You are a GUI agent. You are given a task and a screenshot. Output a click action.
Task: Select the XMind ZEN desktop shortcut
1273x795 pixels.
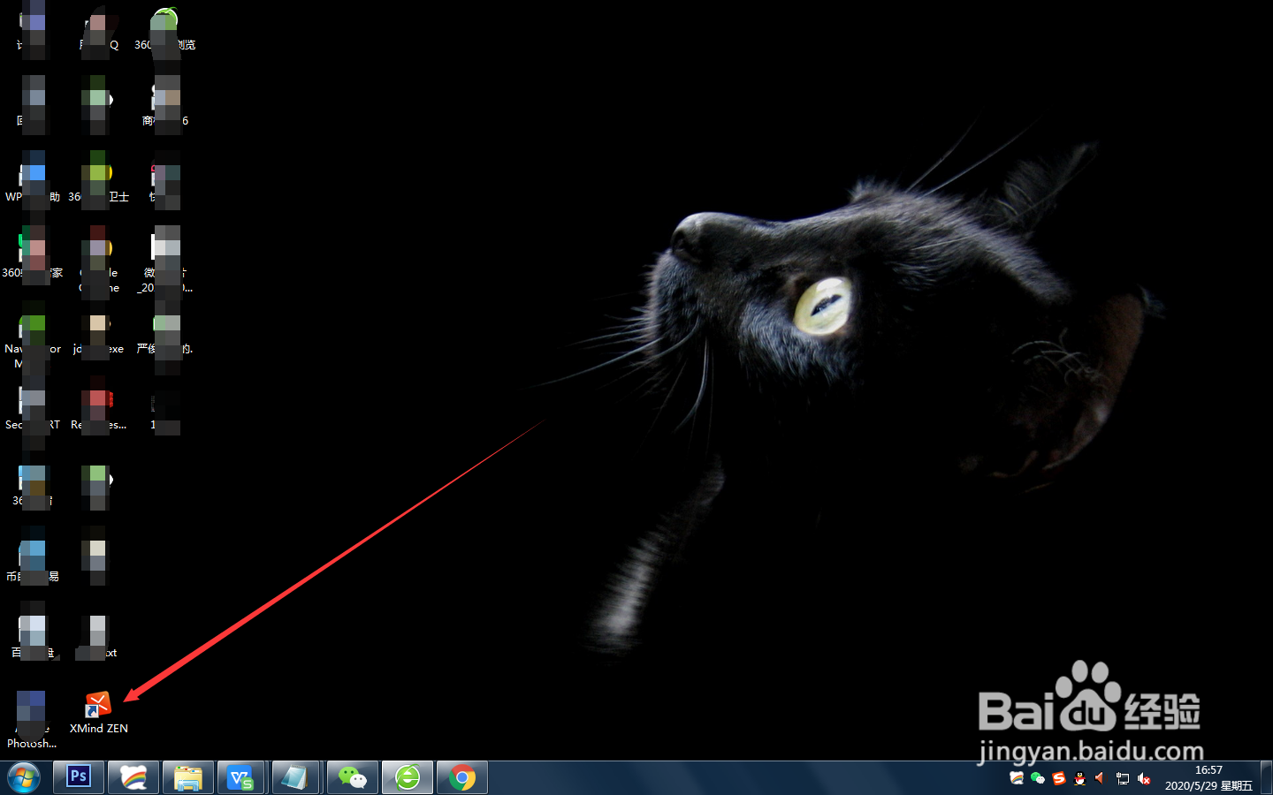coord(98,712)
